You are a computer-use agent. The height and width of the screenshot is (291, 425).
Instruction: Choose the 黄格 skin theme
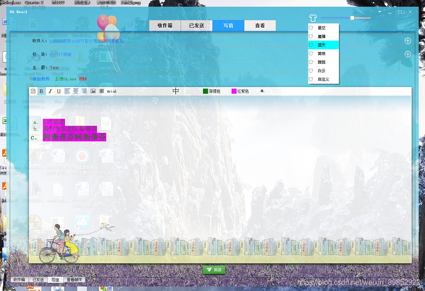pyautogui.click(x=324, y=53)
